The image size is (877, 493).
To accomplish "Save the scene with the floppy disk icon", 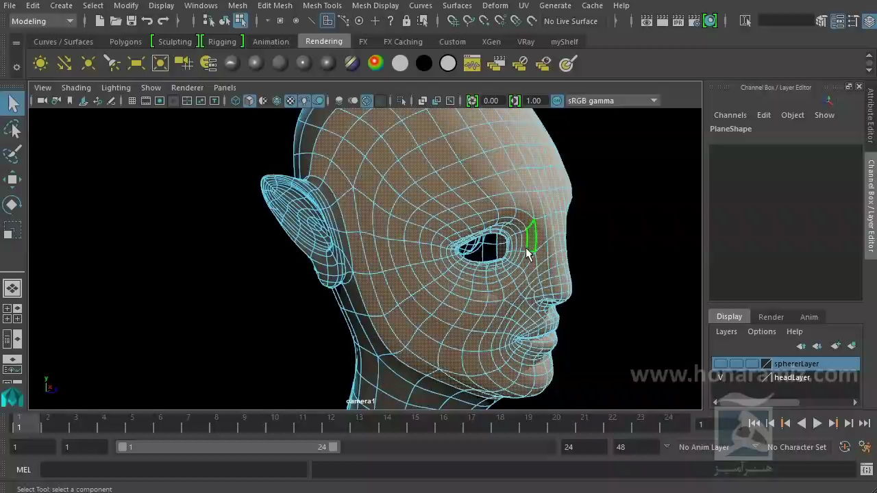I will point(132,21).
